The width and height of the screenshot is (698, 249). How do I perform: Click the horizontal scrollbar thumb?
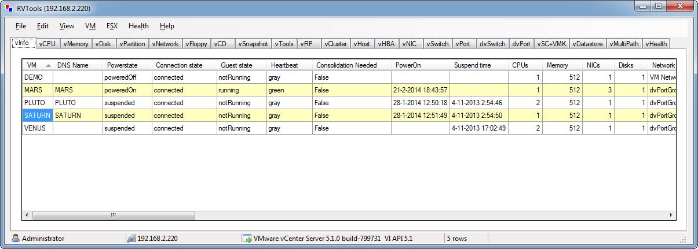(x=114, y=215)
